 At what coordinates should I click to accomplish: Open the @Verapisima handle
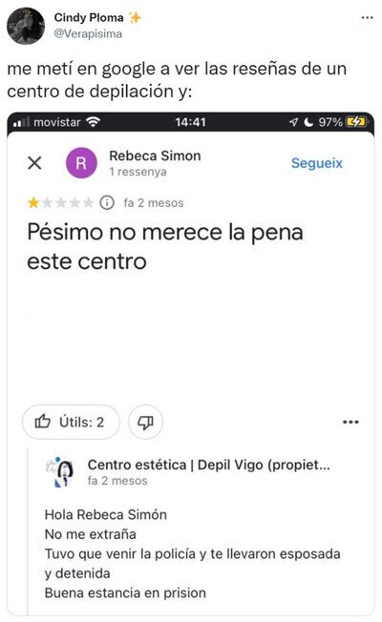[88, 33]
